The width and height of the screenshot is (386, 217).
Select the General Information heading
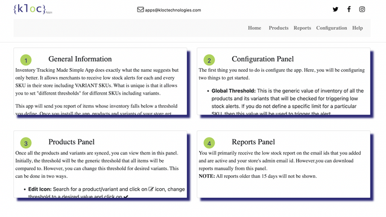[x=80, y=59]
